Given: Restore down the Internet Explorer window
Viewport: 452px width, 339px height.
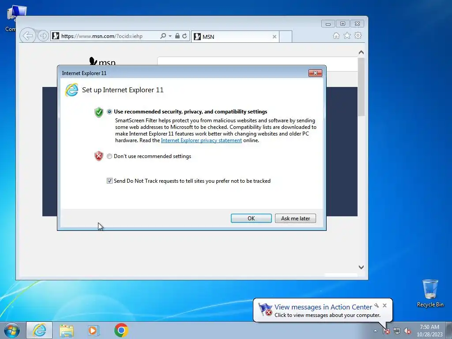Looking at the screenshot, I should pos(343,24).
